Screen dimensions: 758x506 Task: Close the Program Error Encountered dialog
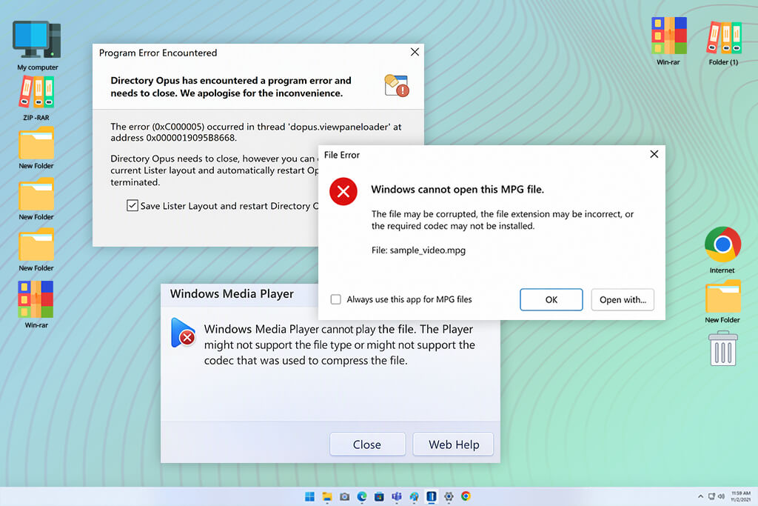point(415,53)
